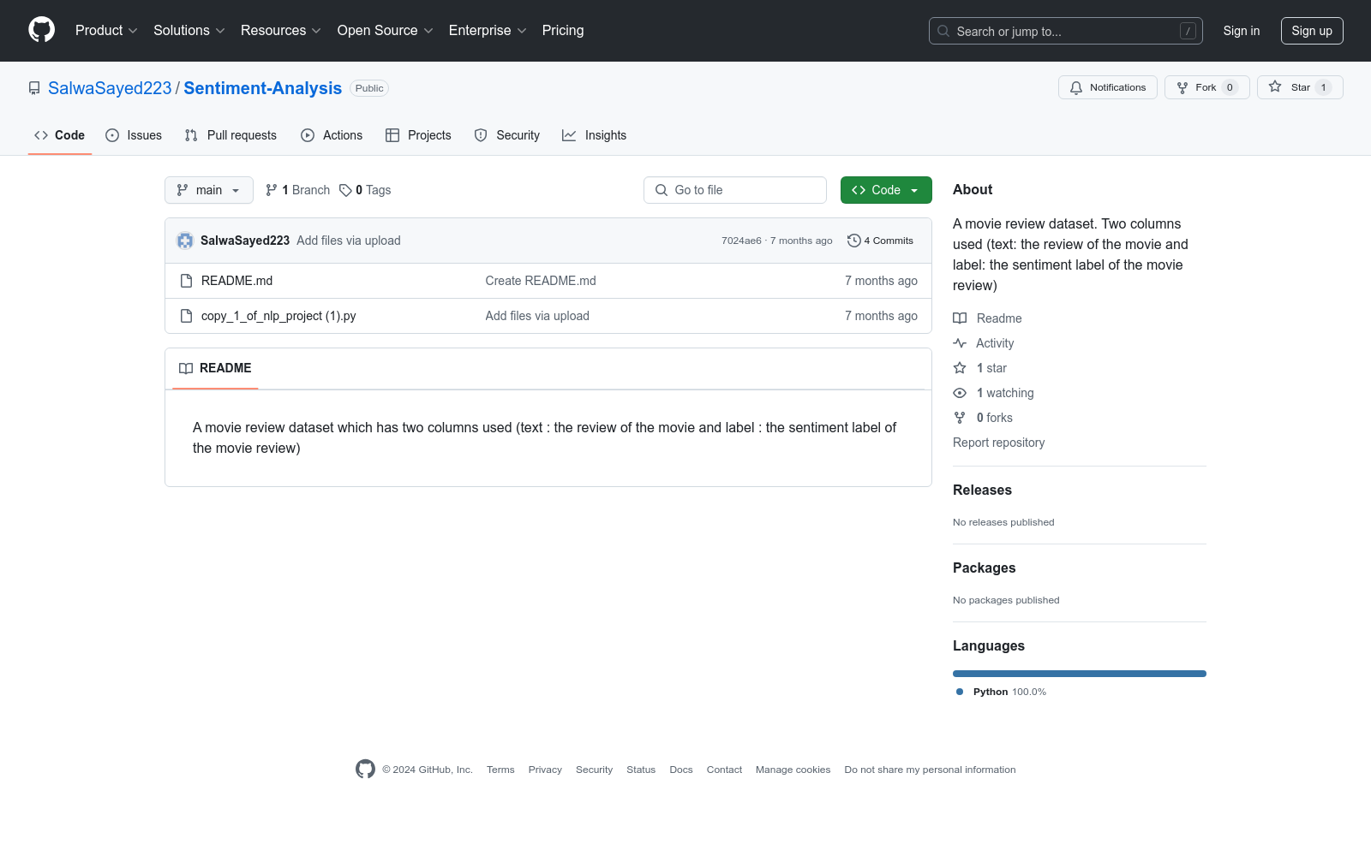Open the README.md file
The height and width of the screenshot is (856, 1371).
(x=236, y=281)
